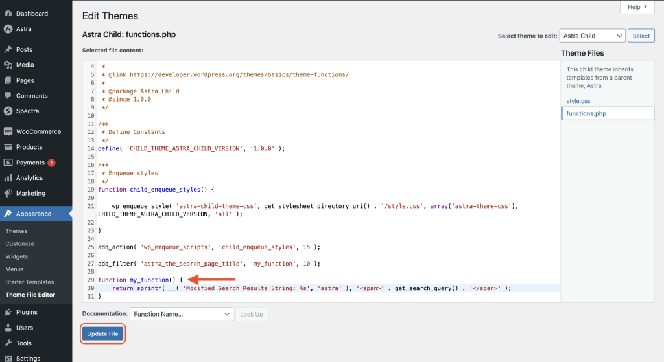The height and width of the screenshot is (362, 664).
Task: Open Starter Templates submenu link
Action: click(x=30, y=282)
